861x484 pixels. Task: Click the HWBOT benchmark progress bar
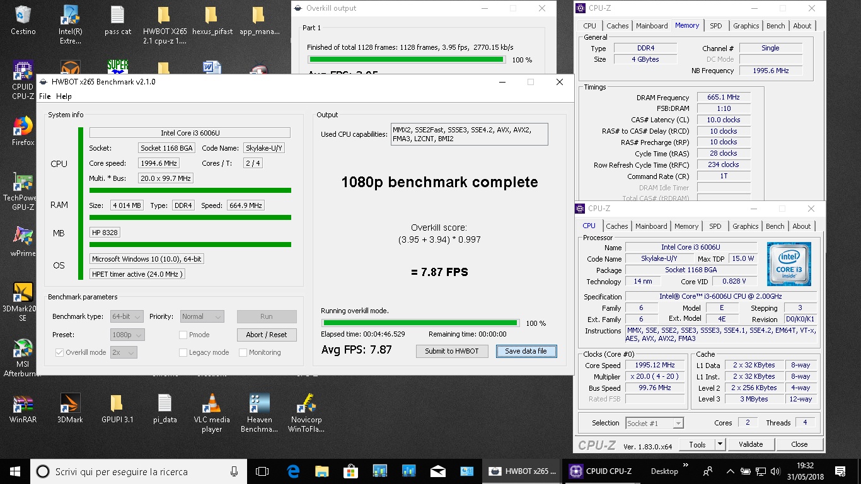point(420,323)
